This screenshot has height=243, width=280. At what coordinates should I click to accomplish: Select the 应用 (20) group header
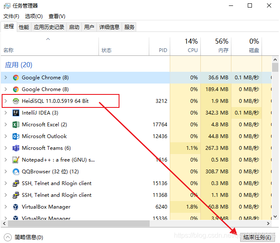pyautogui.click(x=18, y=65)
